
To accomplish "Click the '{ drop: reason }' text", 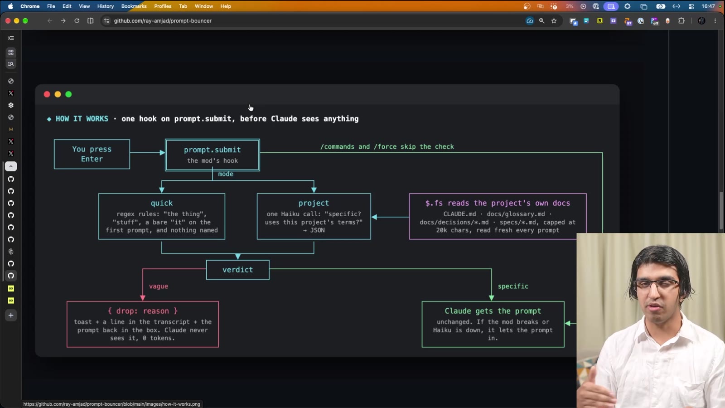I will coord(143,311).
